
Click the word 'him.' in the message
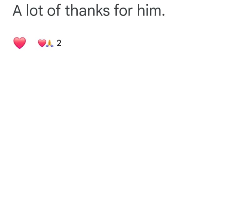[x=151, y=10]
